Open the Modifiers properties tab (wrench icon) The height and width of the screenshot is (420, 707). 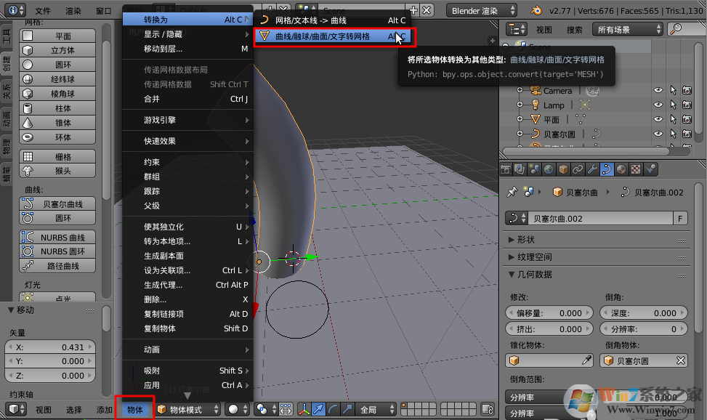pos(593,169)
